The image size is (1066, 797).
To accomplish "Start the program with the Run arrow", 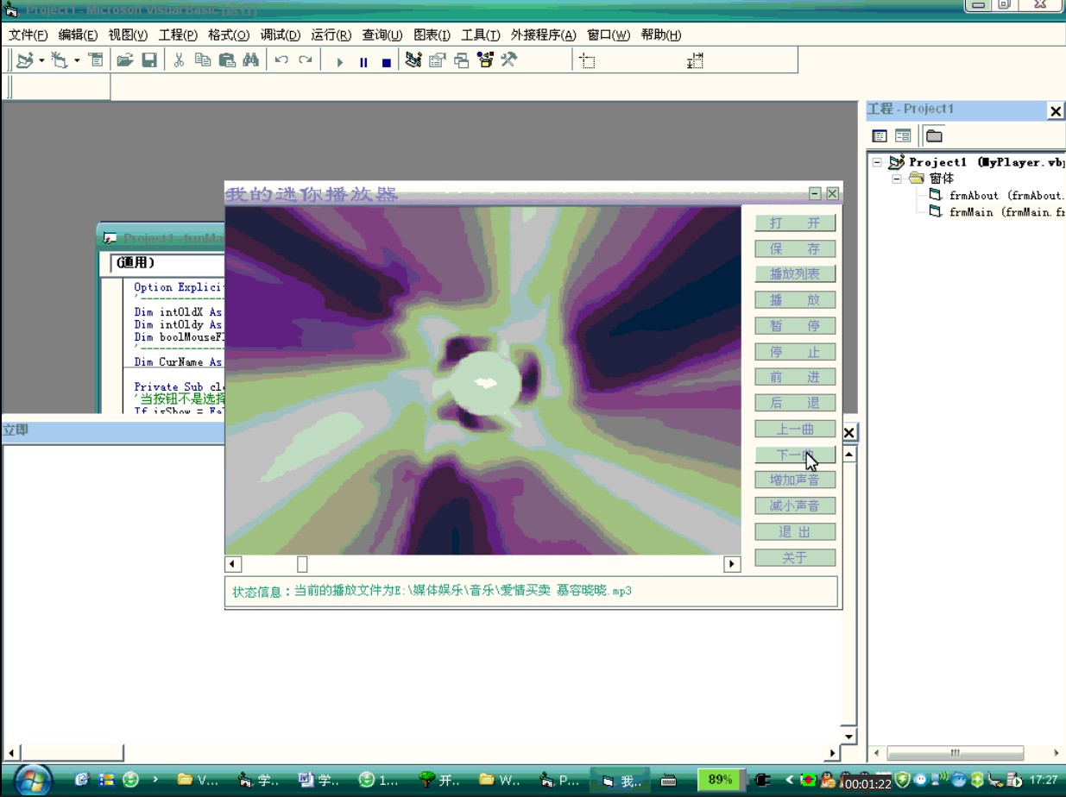I will 339,62.
